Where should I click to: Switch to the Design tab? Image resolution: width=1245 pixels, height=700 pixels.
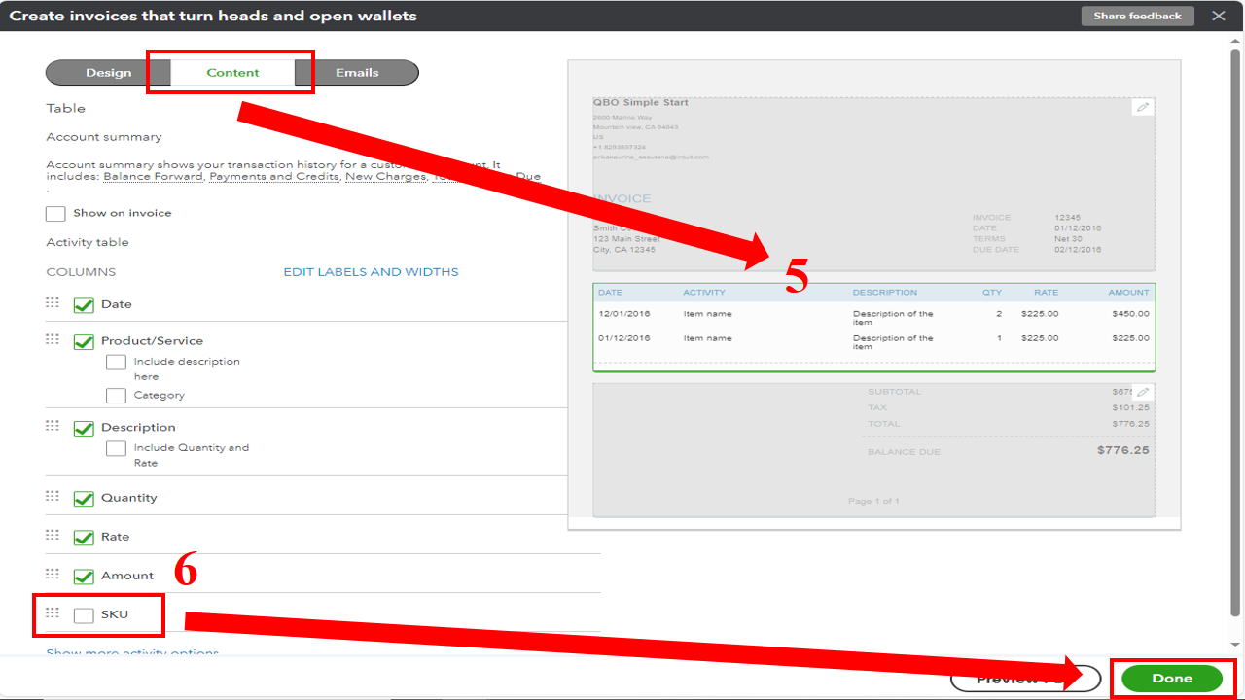coord(108,72)
